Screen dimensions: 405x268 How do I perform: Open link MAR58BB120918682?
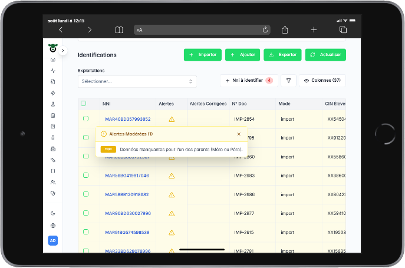click(127, 195)
